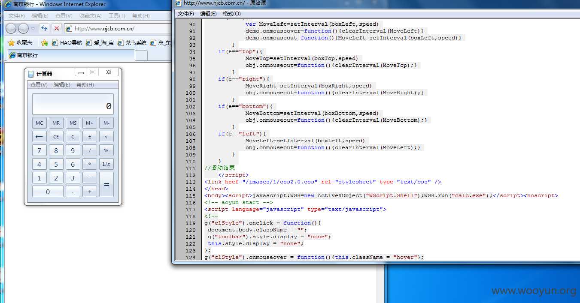Image resolution: width=580 pixels, height=303 pixels.
Task: Click the IE refresh button
Action: tap(44, 29)
